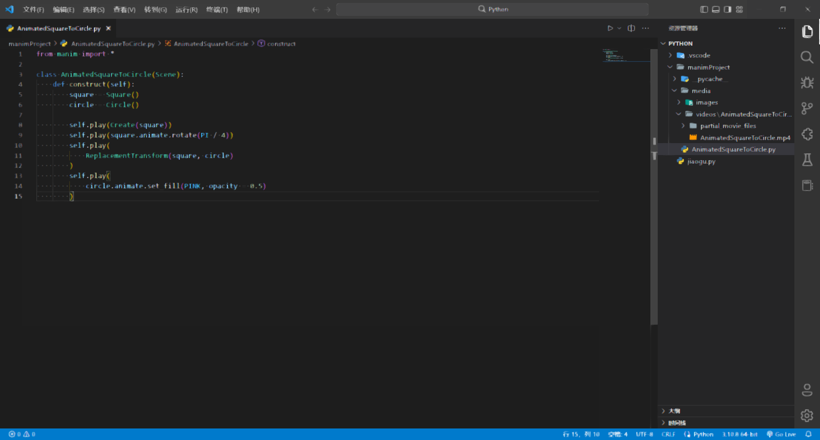Screen dimensions: 820x440
Task: Open the Manage settings gear
Action: click(807, 415)
